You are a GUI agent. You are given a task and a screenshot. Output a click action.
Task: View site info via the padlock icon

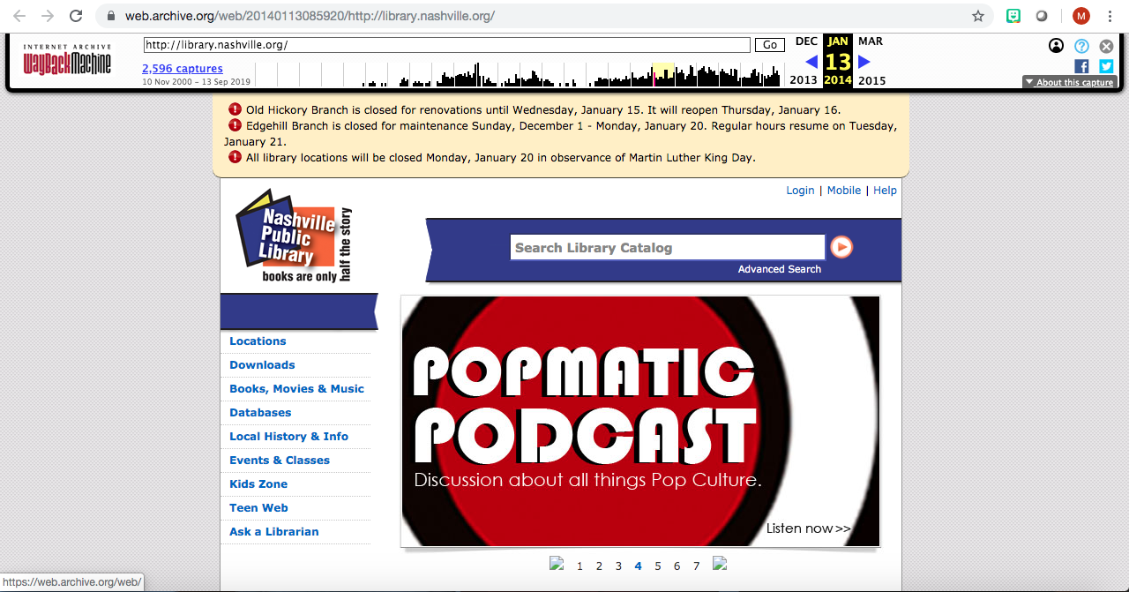point(109,16)
